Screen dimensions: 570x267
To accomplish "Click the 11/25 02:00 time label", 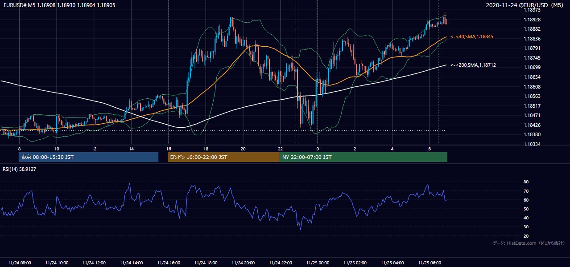I will click(355, 263).
